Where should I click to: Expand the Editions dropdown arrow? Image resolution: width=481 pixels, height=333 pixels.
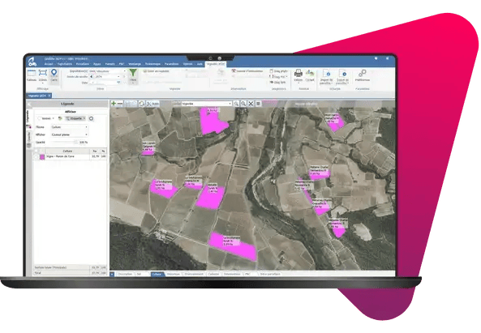pos(298,83)
